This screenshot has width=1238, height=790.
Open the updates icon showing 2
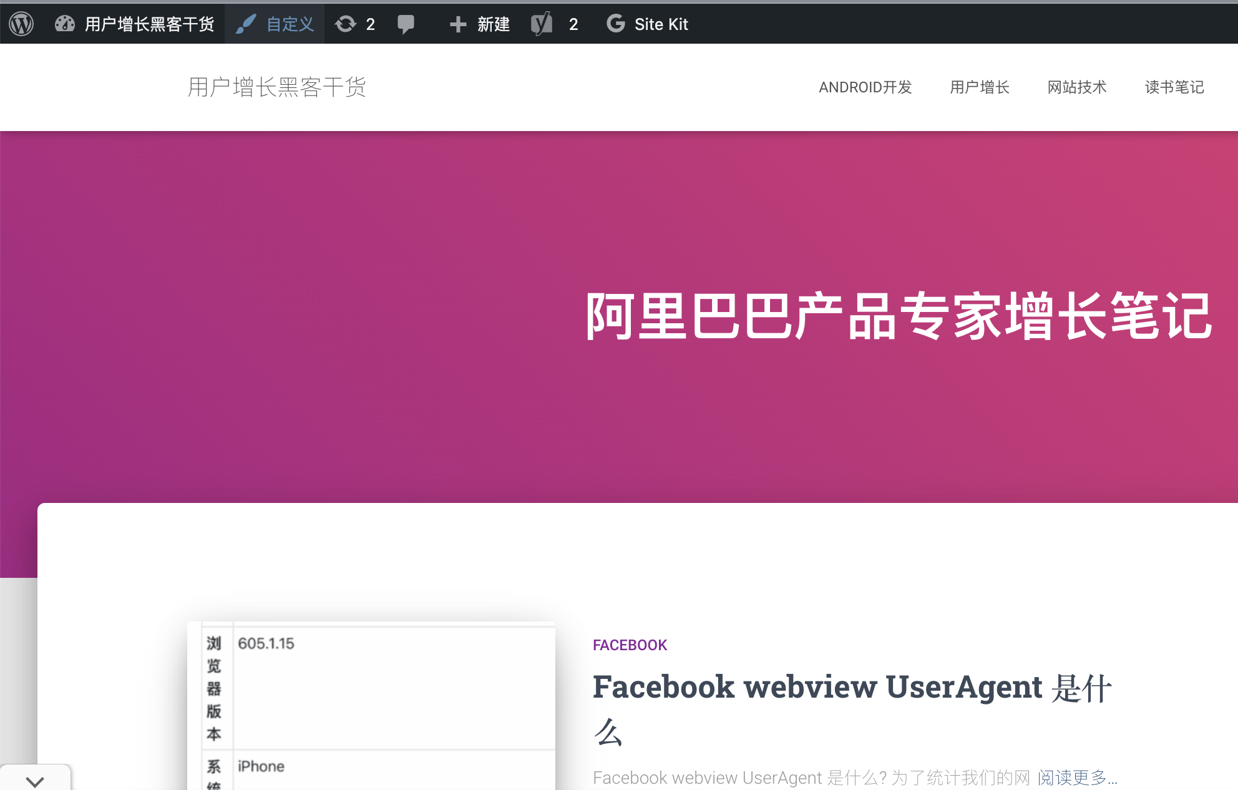point(354,24)
